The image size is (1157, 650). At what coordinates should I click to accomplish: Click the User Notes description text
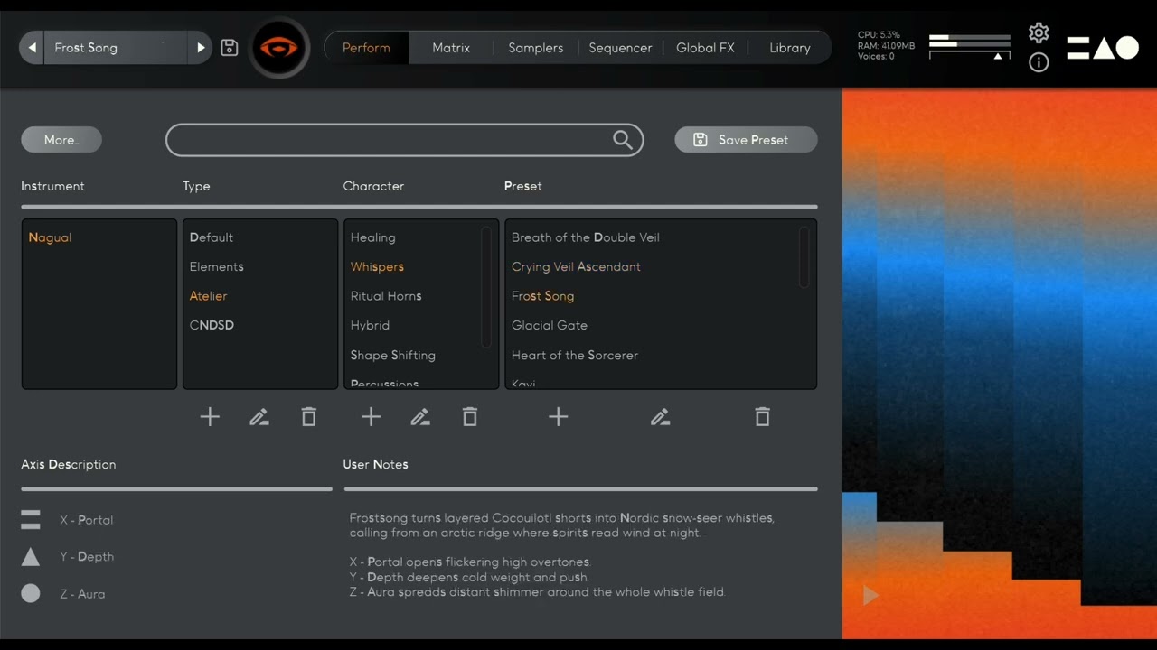pos(561,555)
